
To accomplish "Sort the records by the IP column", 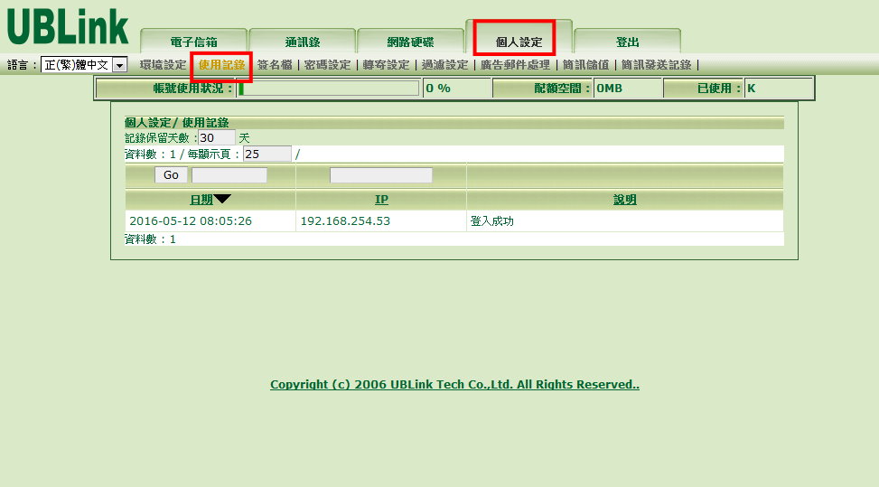I will 381,200.
